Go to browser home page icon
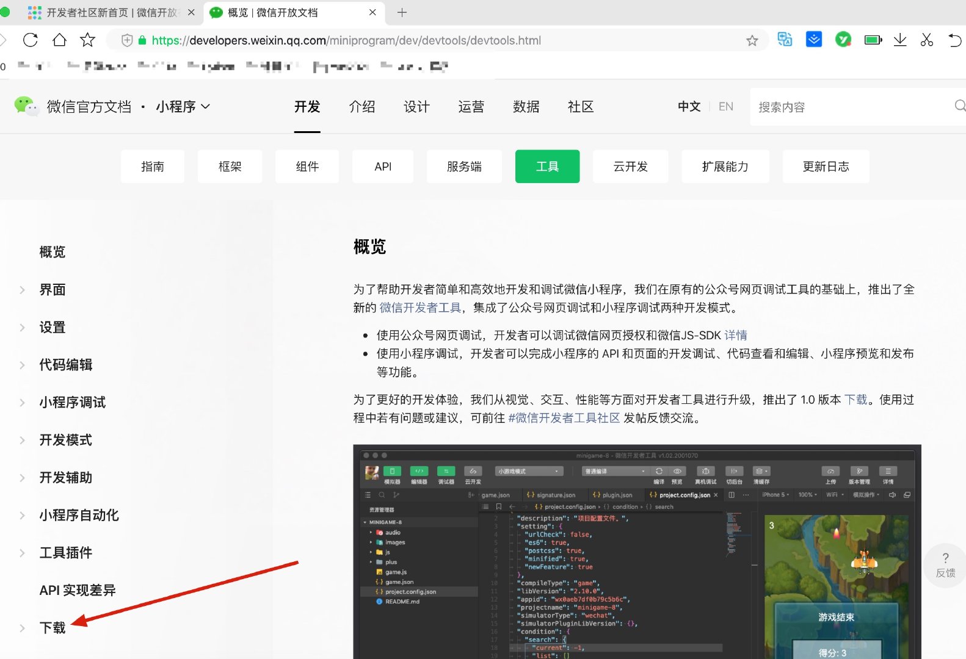Image resolution: width=966 pixels, height=659 pixels. (x=59, y=40)
